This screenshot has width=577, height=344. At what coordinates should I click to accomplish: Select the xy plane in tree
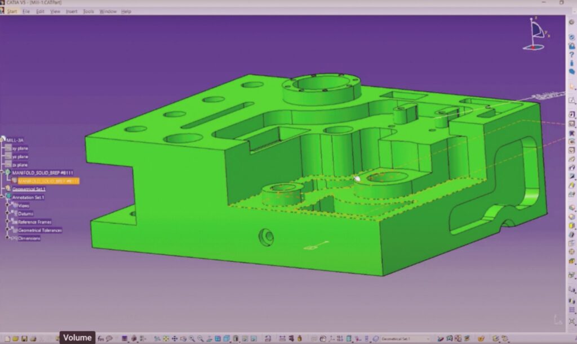click(20, 148)
